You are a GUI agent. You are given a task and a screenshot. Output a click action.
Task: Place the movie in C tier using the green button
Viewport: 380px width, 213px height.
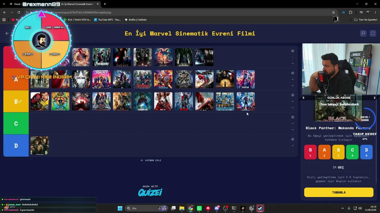352,152
